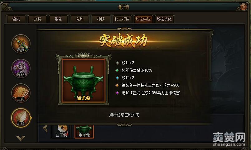Pick the 白玉佩 item thumbnail

pyautogui.click(x=61, y=132)
